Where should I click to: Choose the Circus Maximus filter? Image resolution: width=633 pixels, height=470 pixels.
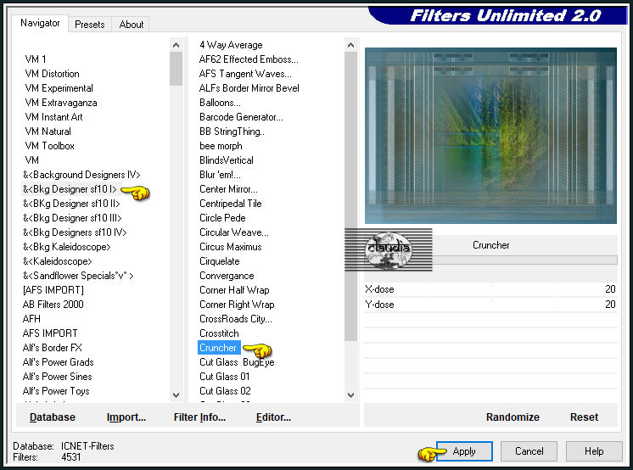(231, 247)
